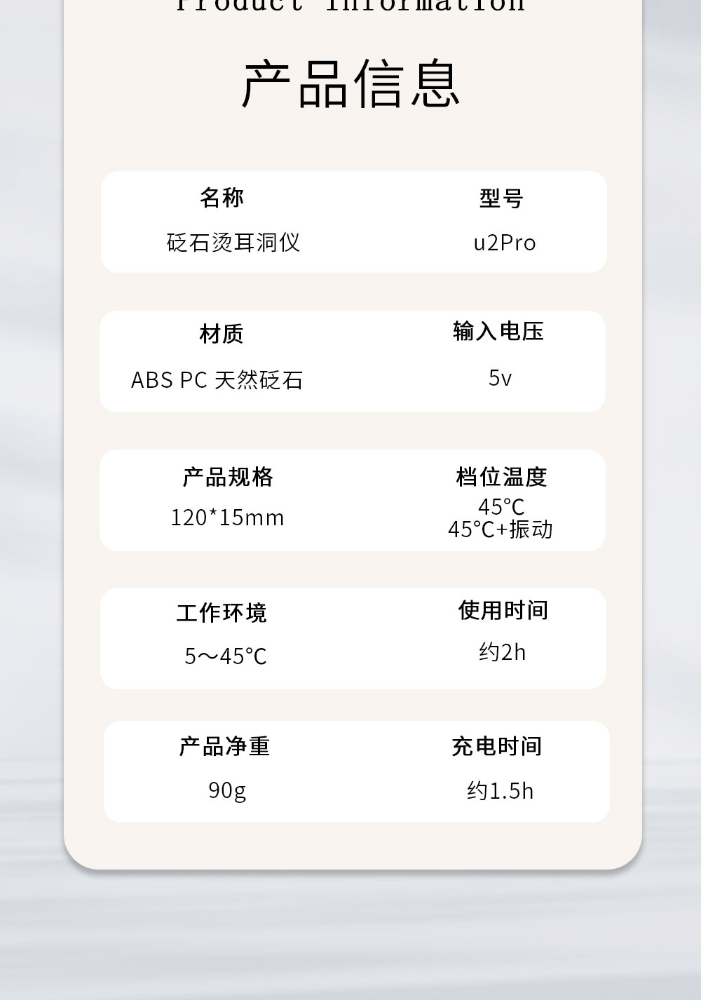701x1000 pixels.
Task: Click the 5～45°C range value
Action: coord(226,656)
